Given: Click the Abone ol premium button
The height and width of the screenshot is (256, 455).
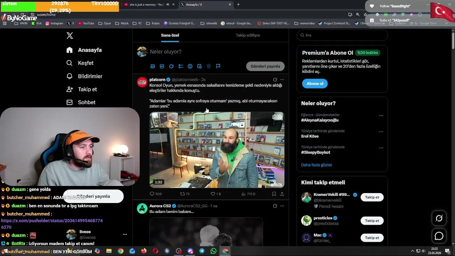Looking at the screenshot, I should click(315, 84).
